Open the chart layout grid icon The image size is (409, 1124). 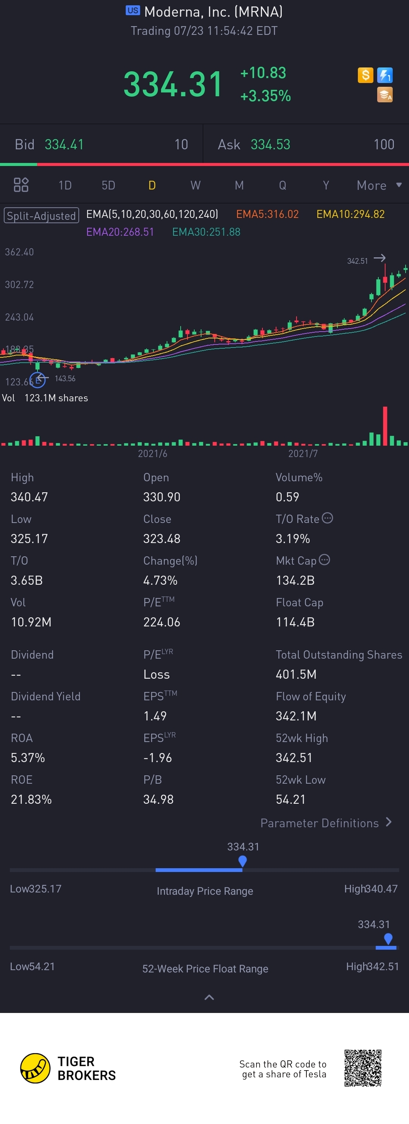[x=21, y=185]
